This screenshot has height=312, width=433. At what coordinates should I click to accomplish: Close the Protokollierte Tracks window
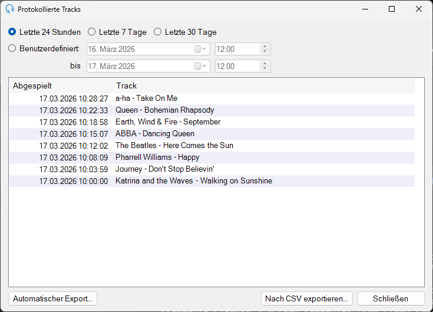[419, 9]
